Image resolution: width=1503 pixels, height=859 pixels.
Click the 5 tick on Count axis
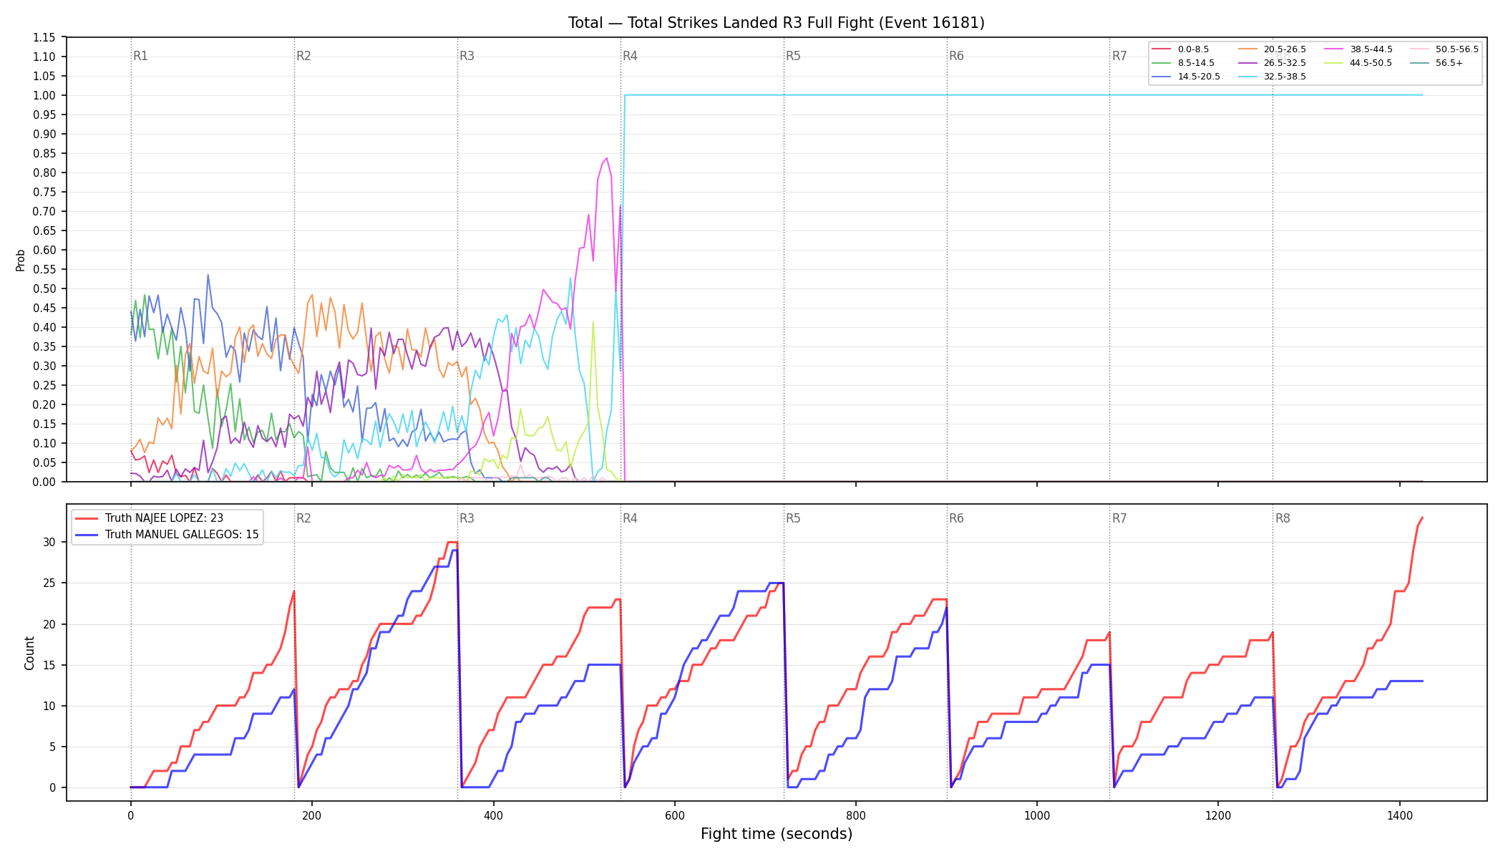52,747
